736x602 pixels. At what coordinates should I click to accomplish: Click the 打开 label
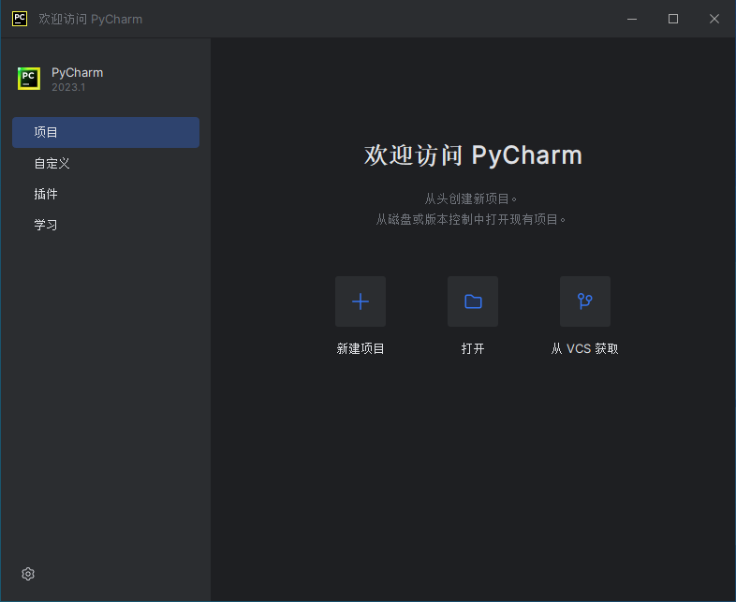pyautogui.click(x=473, y=348)
